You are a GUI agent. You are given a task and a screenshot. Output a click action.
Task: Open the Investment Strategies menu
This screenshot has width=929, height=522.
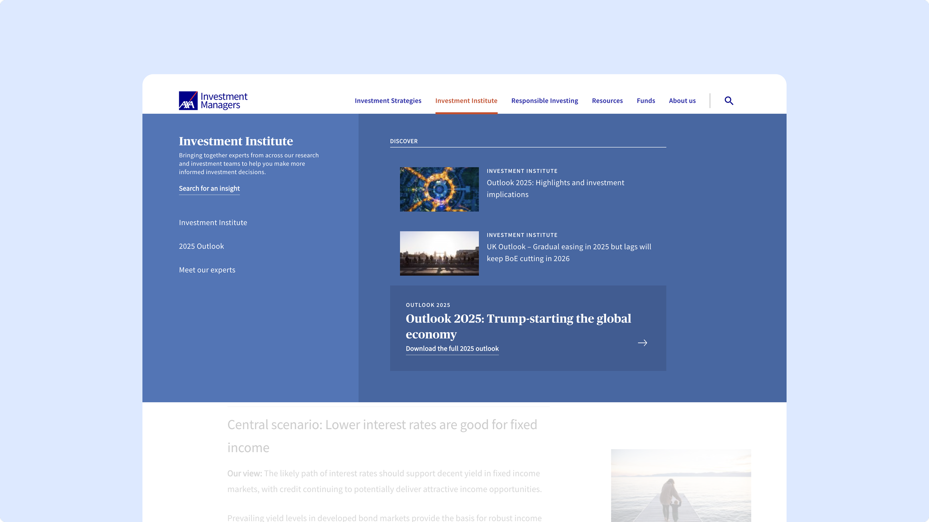(x=388, y=100)
